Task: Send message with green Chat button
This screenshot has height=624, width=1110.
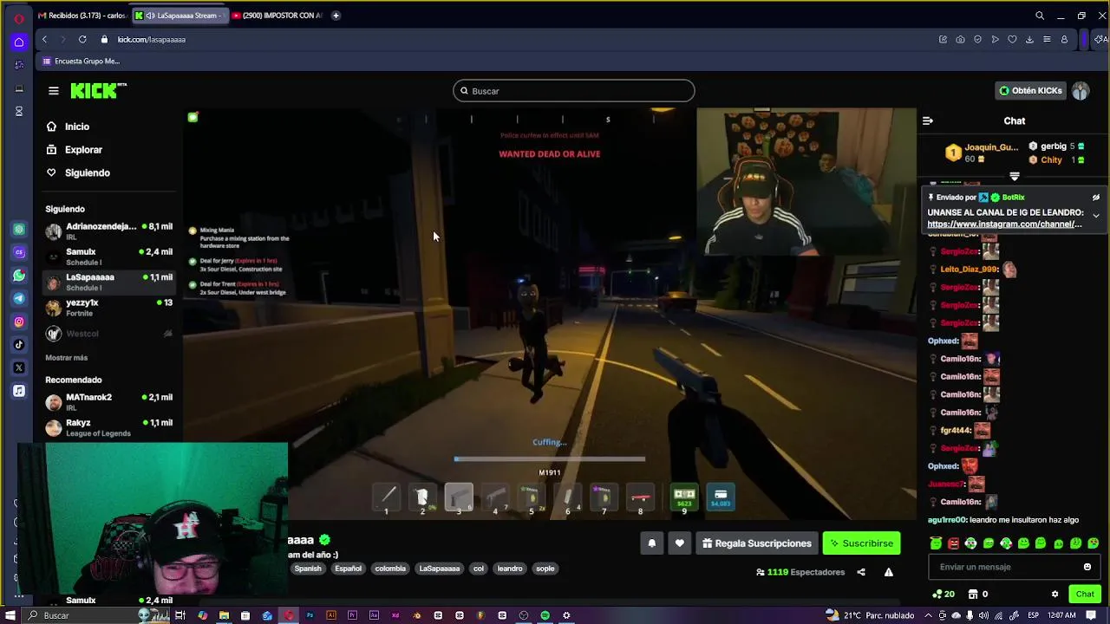Action: point(1085,595)
